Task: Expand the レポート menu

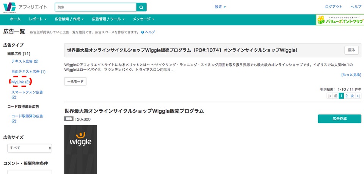Action: pyautogui.click(x=38, y=19)
